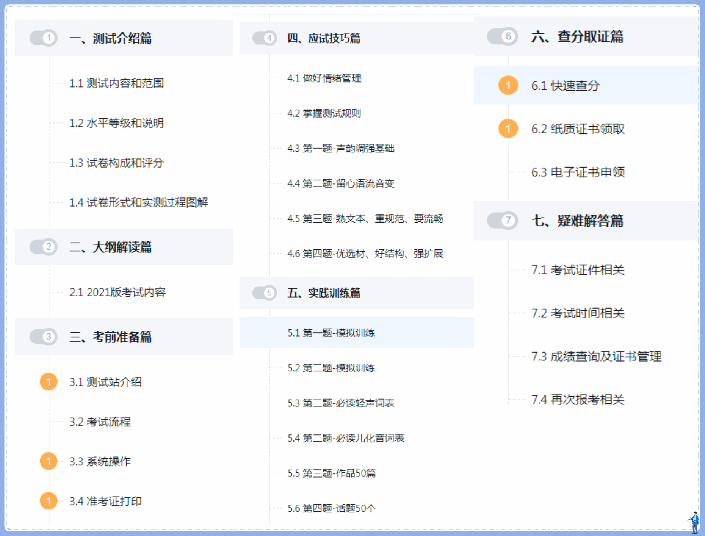Image resolution: width=705 pixels, height=536 pixels.
Task: Collapse the 二、大纲解读篇 section header
Action: click(x=111, y=247)
